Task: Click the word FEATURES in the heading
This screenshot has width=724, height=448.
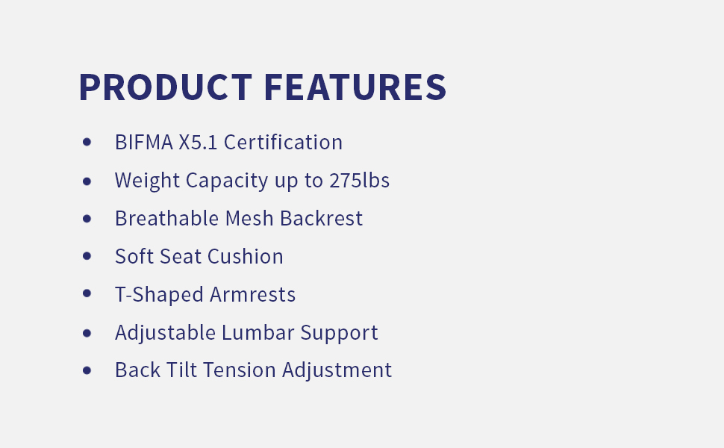Action: point(355,87)
